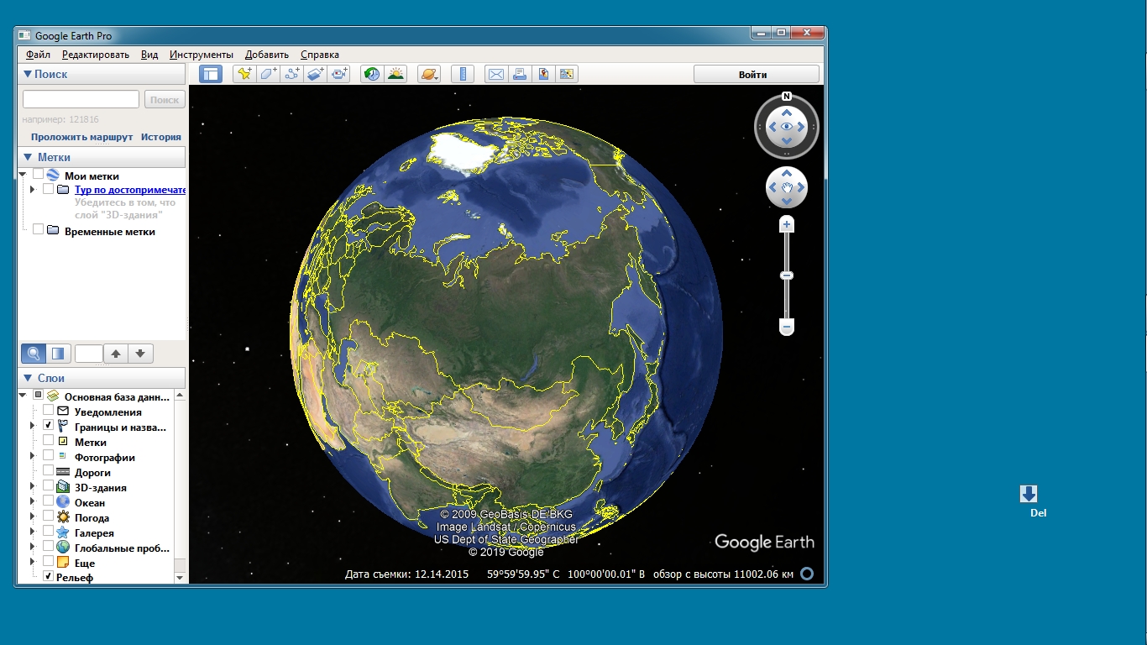The width and height of the screenshot is (1147, 645).
Task: Open the Справка menu
Action: (320, 55)
